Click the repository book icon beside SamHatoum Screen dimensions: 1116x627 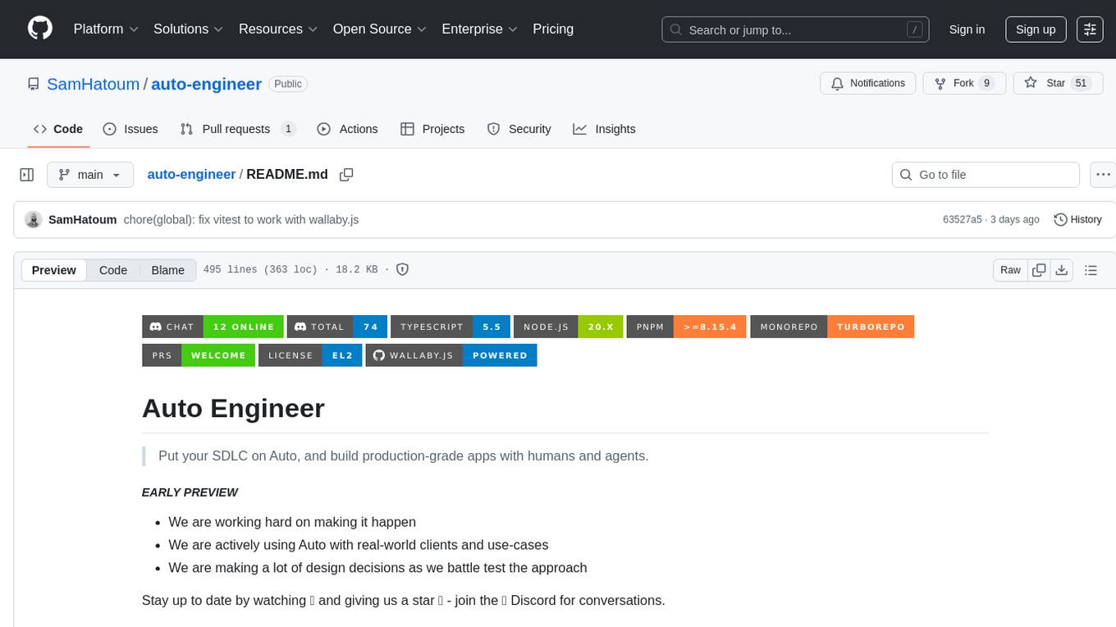pyautogui.click(x=34, y=84)
